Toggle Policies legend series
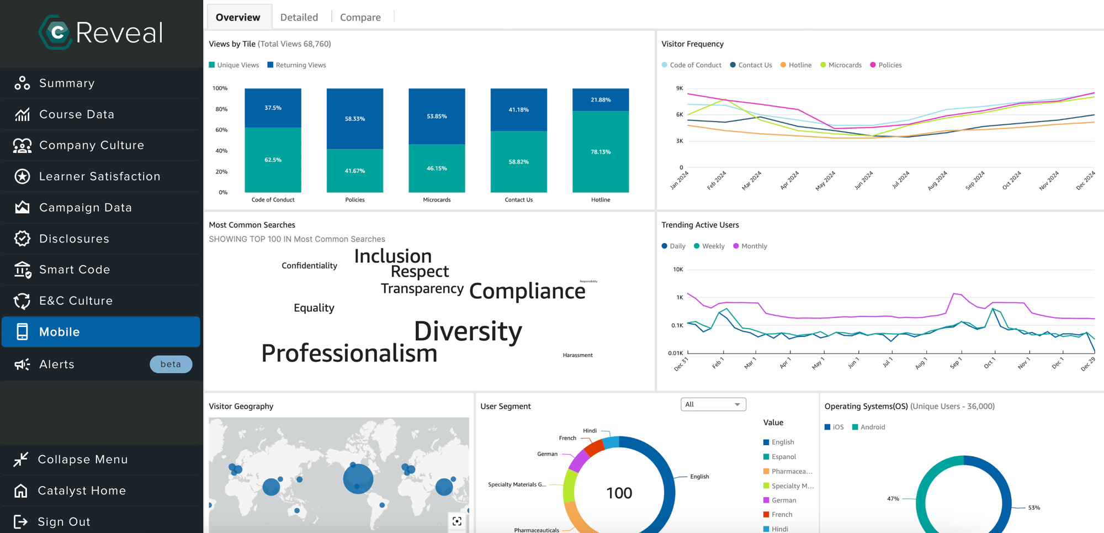Image resolution: width=1104 pixels, height=533 pixels. 886,65
